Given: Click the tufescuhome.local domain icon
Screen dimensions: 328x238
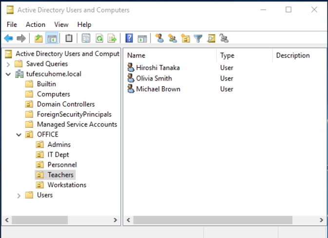Looking at the screenshot, I should point(19,74).
